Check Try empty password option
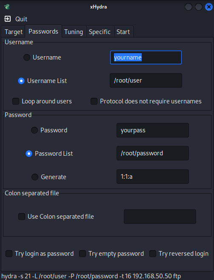The image size is (214, 280). [83, 254]
